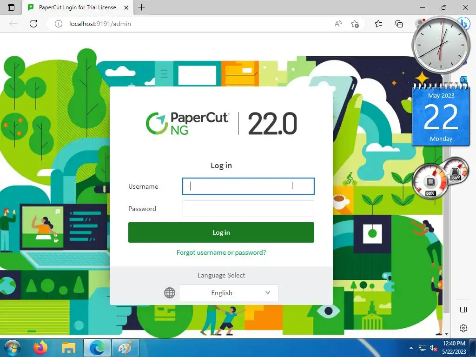This screenshot has height=357, width=476.
Task: Open the Favorites list icon
Action: pos(378,24)
